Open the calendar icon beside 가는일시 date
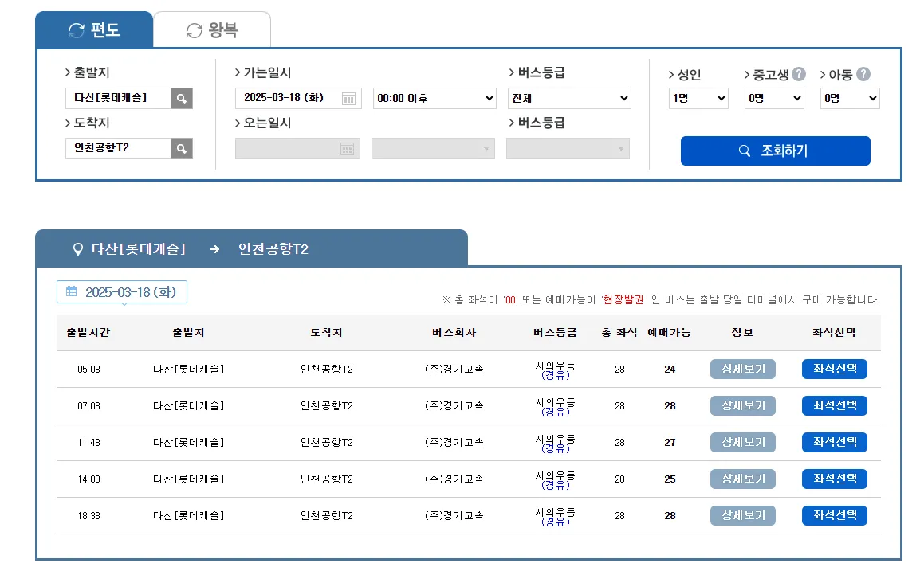Viewport: 924px width, 567px height. coord(350,98)
